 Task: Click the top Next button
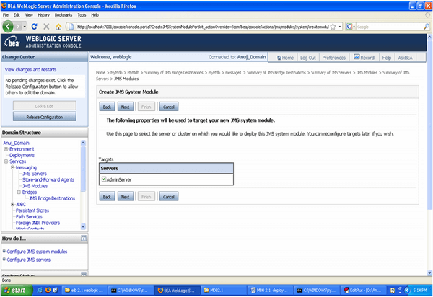[x=126, y=106]
